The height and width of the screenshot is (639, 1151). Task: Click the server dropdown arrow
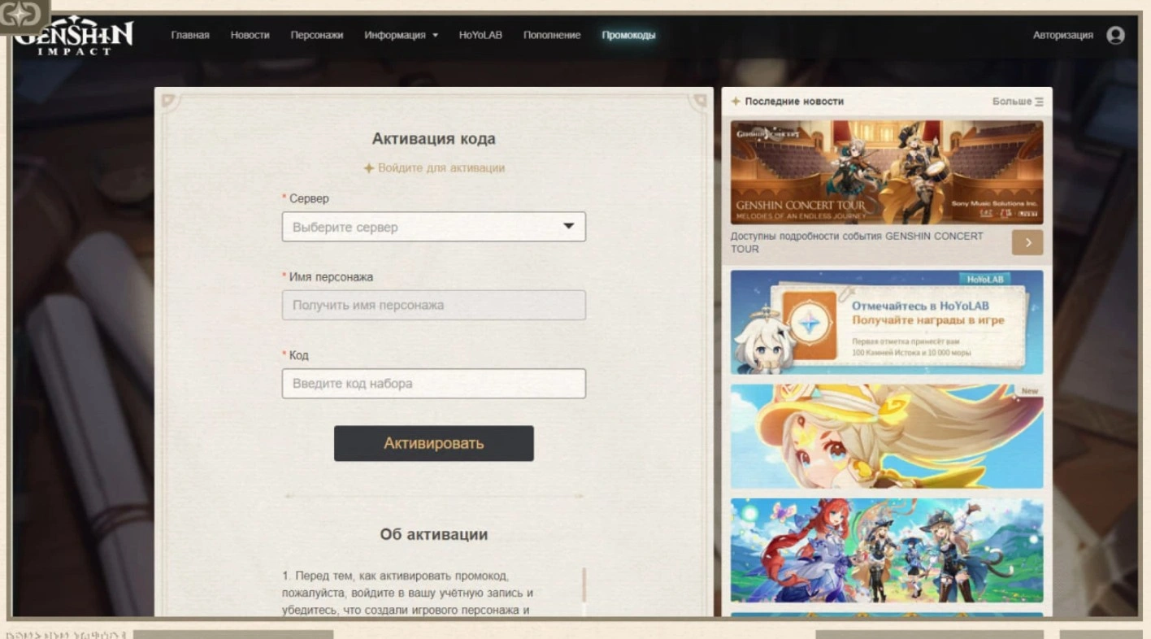(x=569, y=227)
